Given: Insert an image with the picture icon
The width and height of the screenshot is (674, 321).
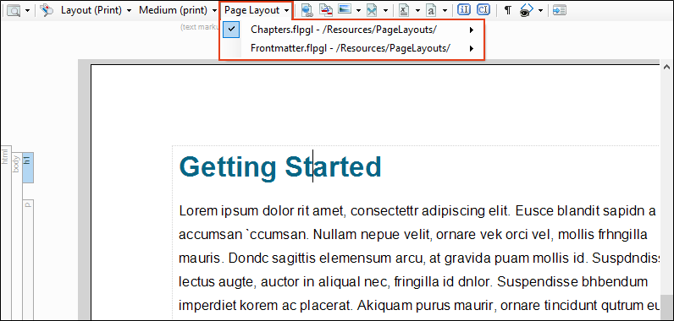Looking at the screenshot, I should (x=345, y=10).
